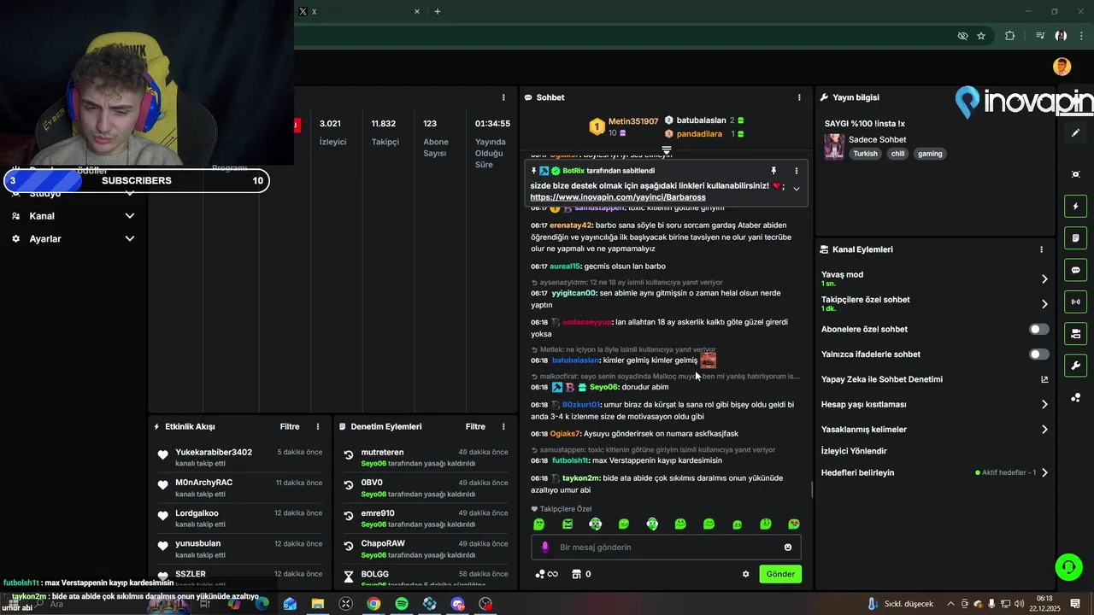
Task: Open new browser tab plus button
Action: coord(438,11)
